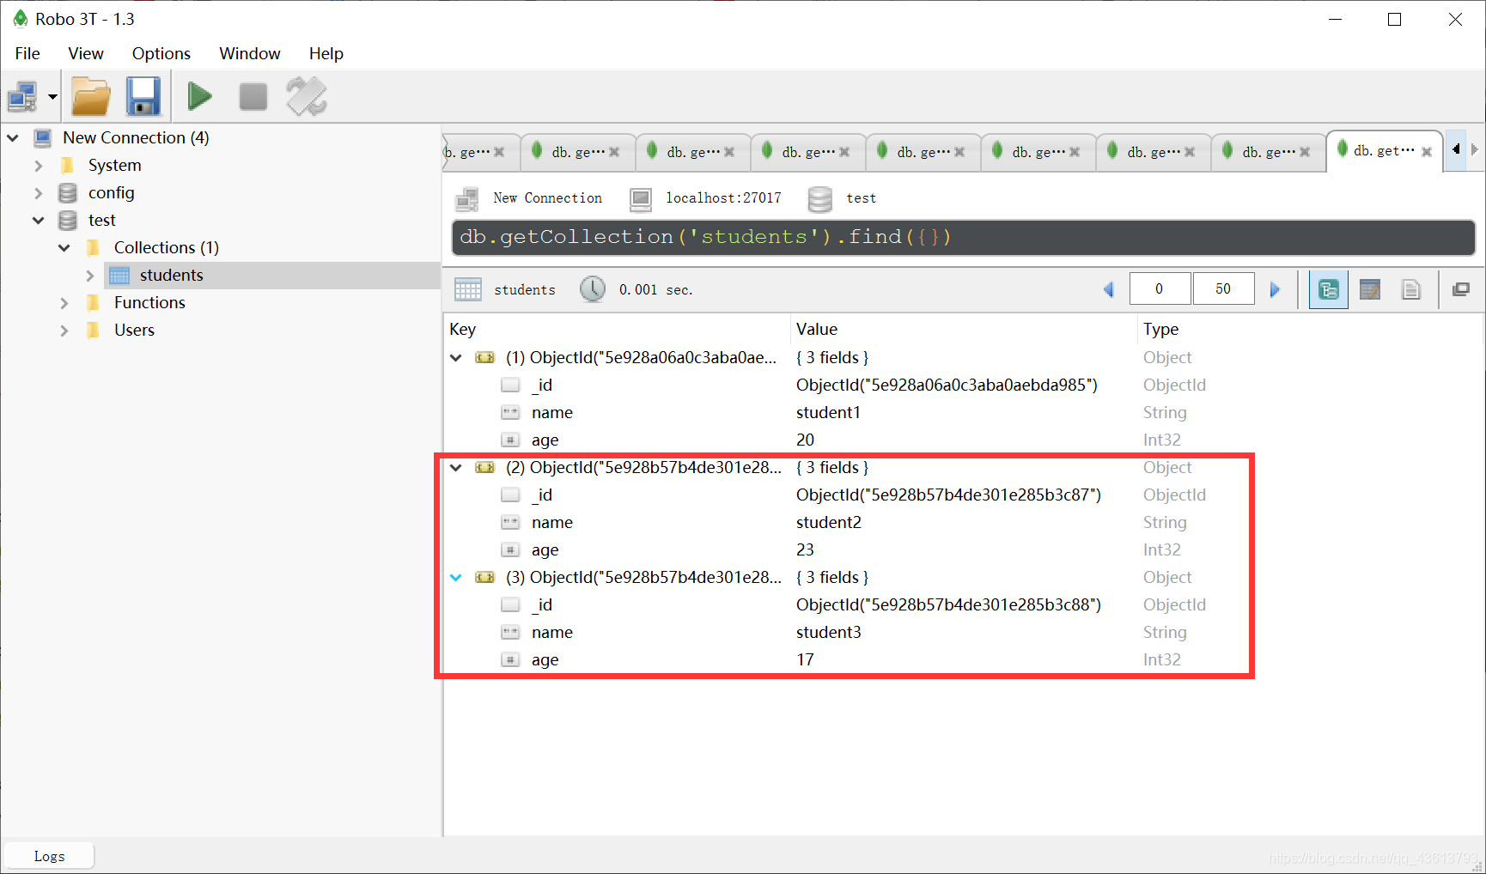Click the skip field showing 0
The image size is (1486, 874).
(1160, 289)
